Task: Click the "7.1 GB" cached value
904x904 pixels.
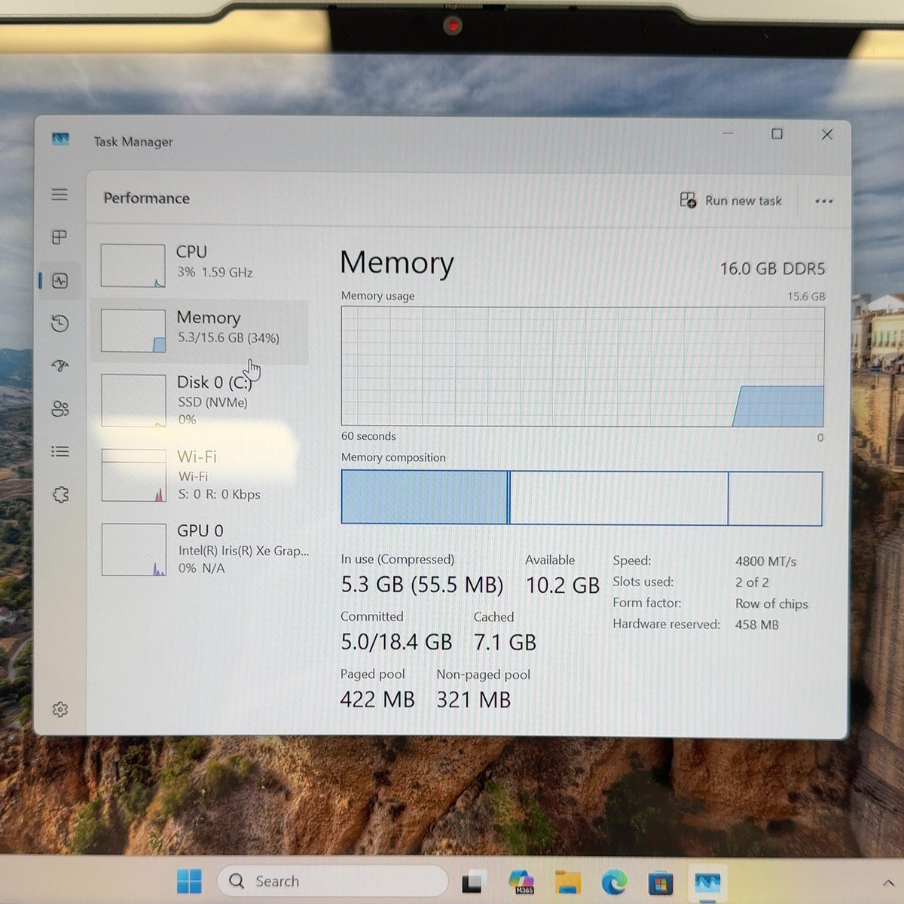Action: click(x=505, y=643)
